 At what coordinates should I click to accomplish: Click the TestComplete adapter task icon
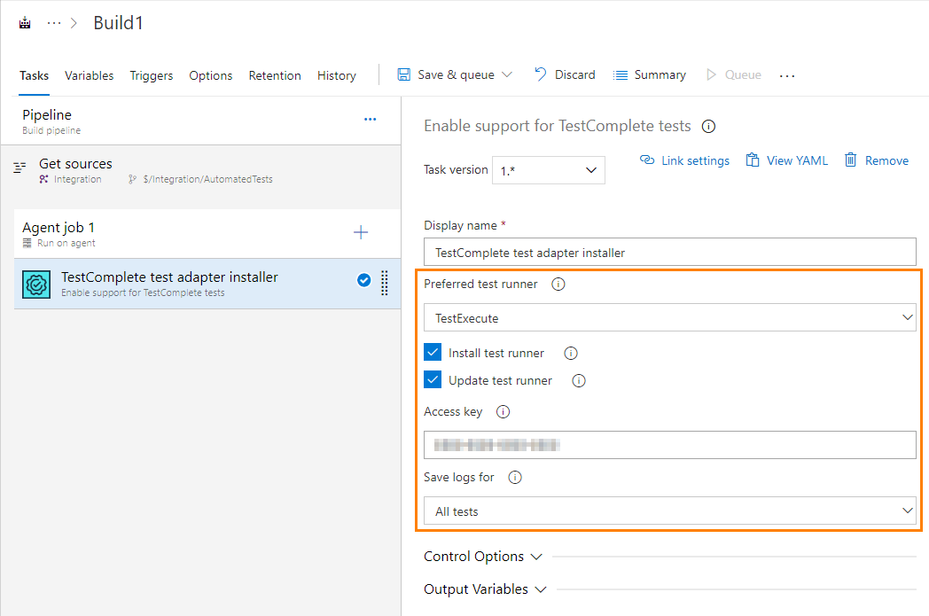[x=36, y=285]
